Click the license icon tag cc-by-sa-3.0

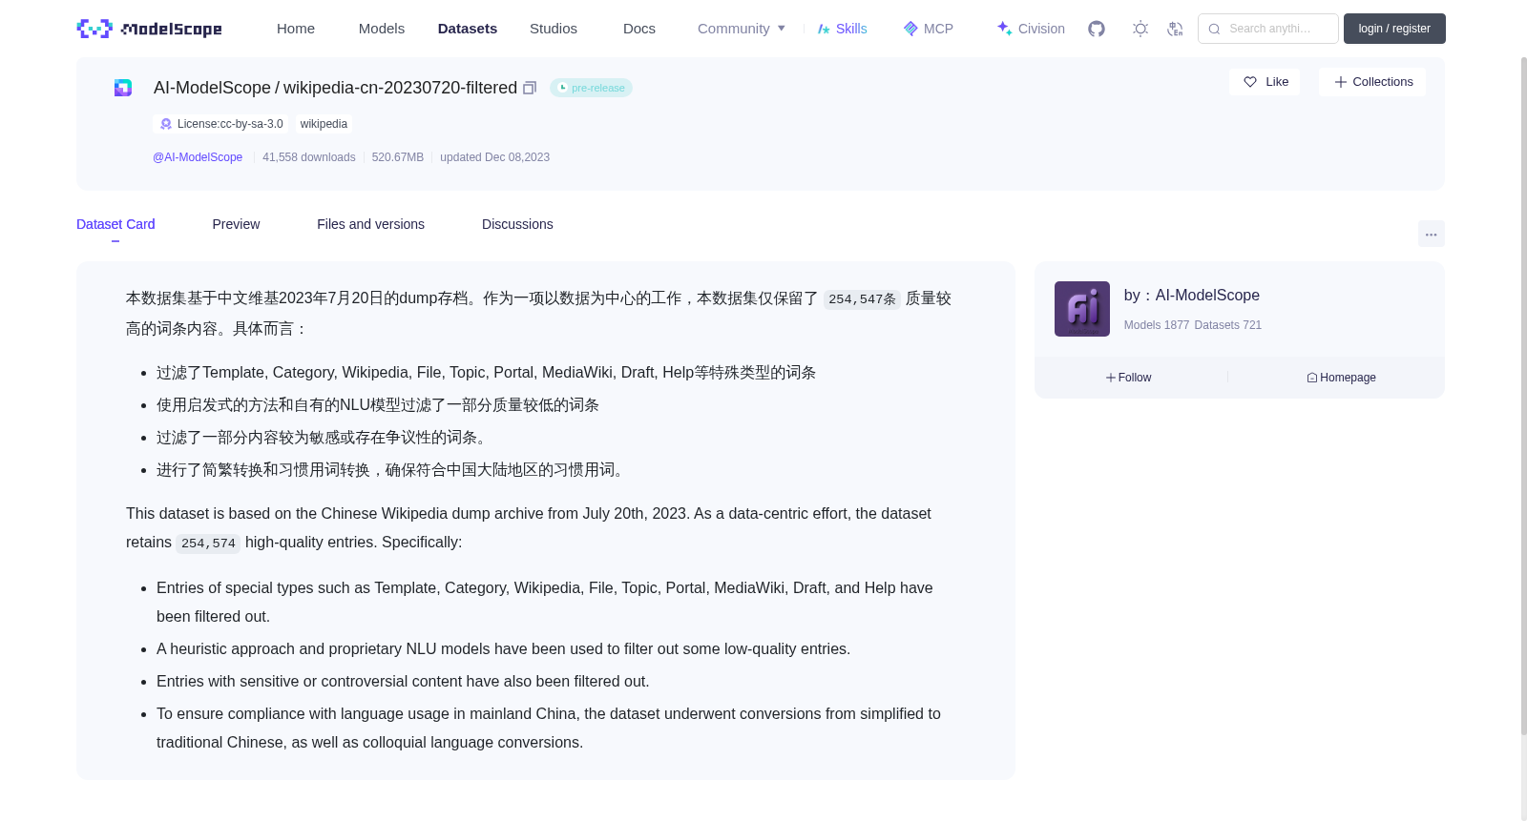pos(221,124)
